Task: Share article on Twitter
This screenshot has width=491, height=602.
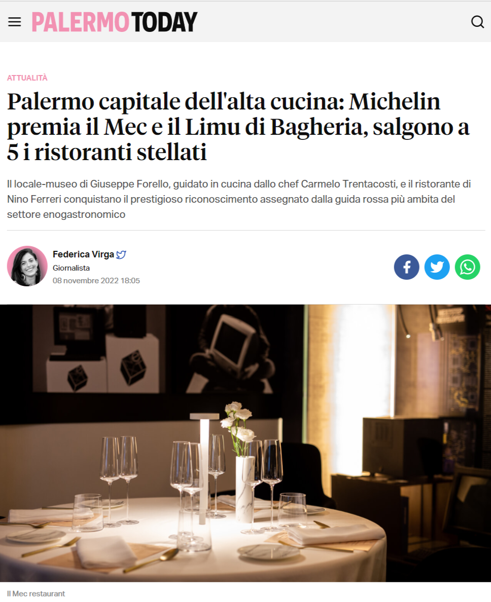Action: [437, 267]
